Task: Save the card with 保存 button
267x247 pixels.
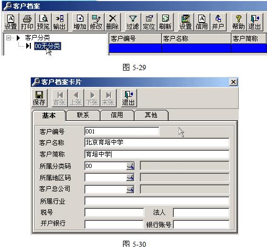Action: (39, 98)
